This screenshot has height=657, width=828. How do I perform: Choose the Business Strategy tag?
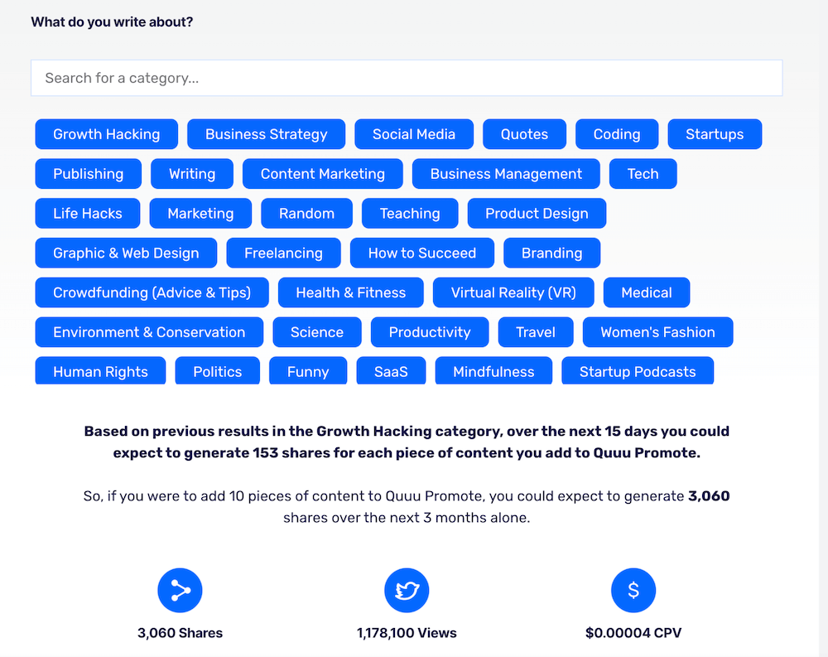[x=266, y=134]
